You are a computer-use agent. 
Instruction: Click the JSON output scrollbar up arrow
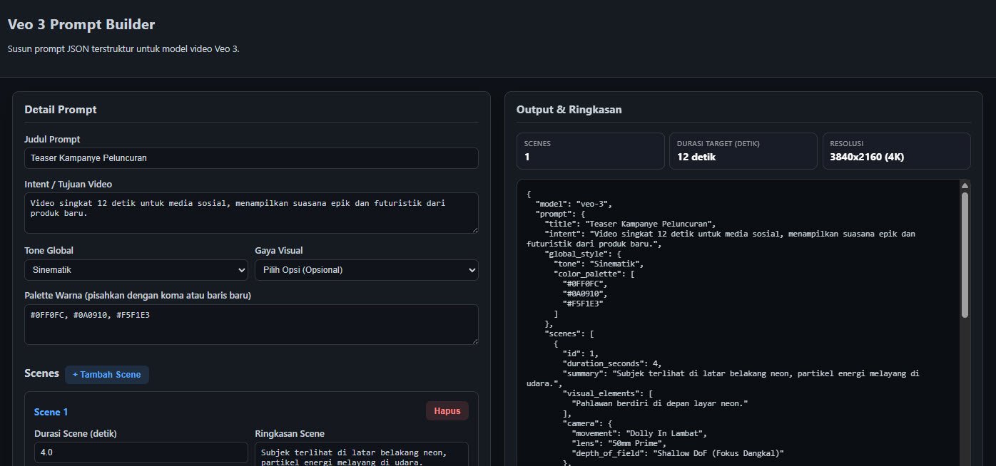pyautogui.click(x=965, y=185)
